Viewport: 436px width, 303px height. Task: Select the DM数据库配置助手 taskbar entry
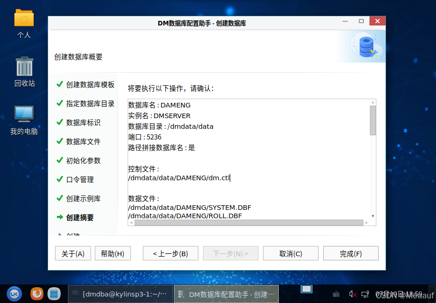point(227,294)
